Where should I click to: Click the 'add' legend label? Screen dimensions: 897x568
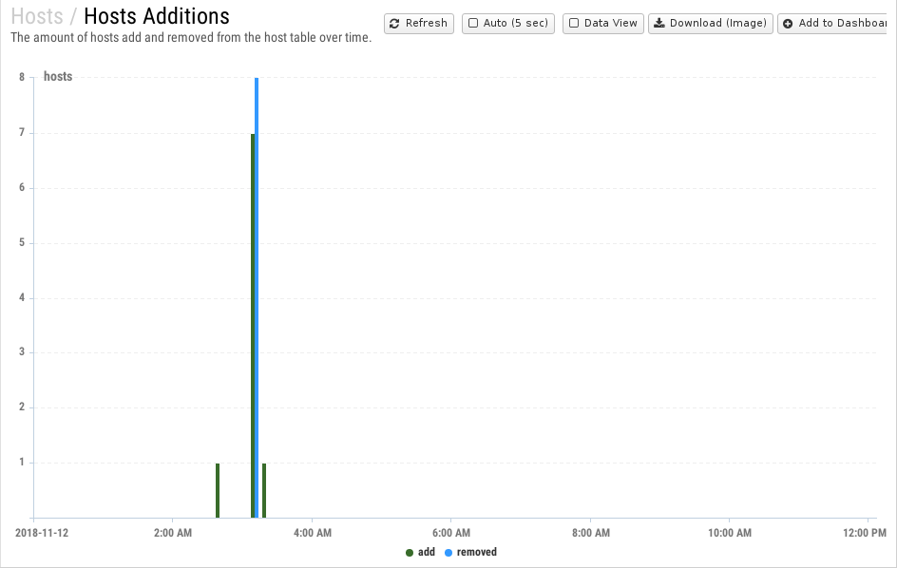427,552
